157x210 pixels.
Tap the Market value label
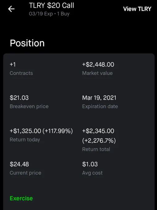pyautogui.click(x=97, y=73)
